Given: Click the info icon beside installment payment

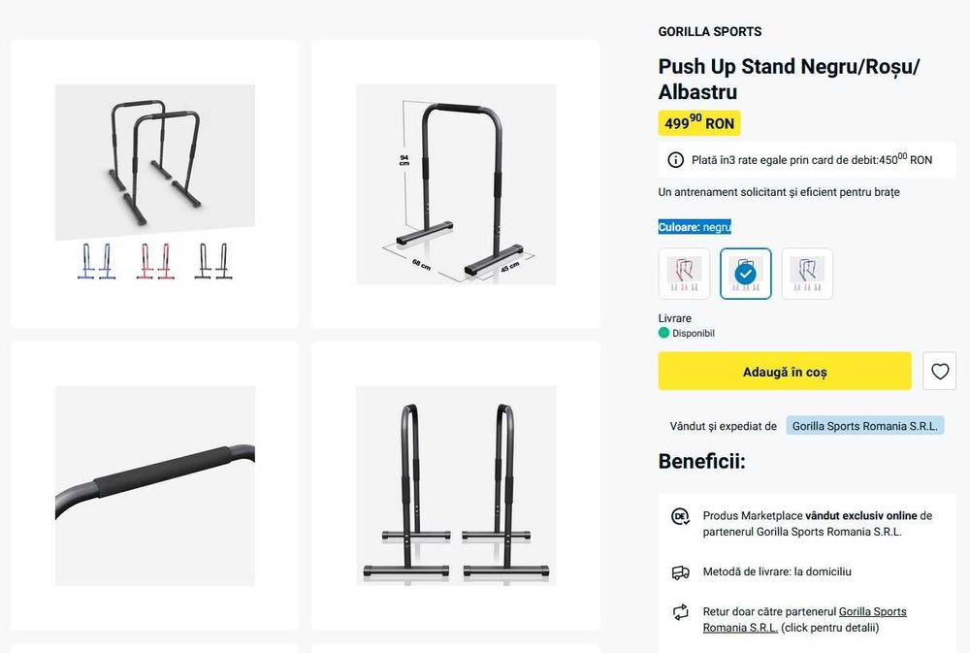Looking at the screenshot, I should pos(675,160).
